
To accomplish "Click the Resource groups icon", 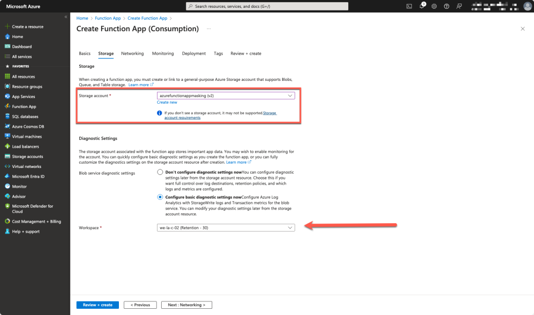I will [7, 87].
